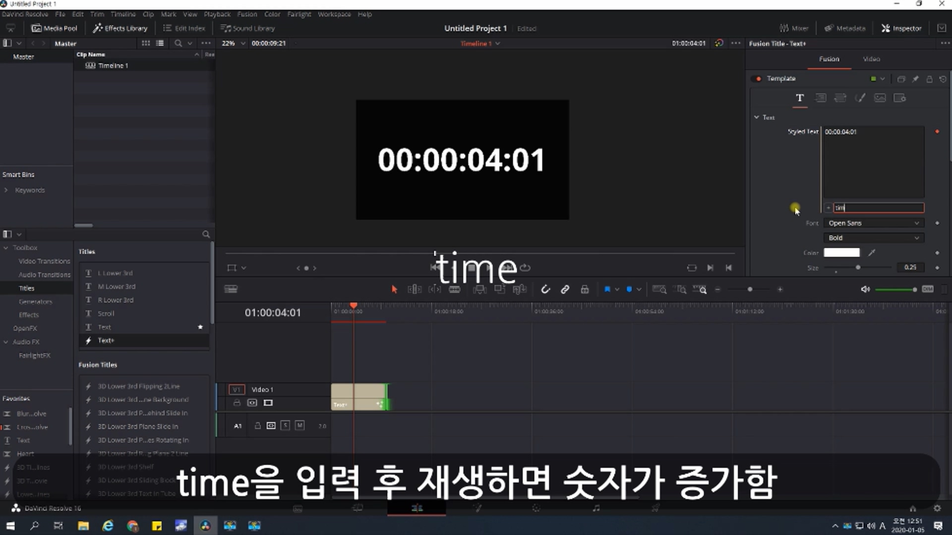This screenshot has width=952, height=535.
Task: Switch to the Video tab in Inspector
Action: tap(871, 59)
